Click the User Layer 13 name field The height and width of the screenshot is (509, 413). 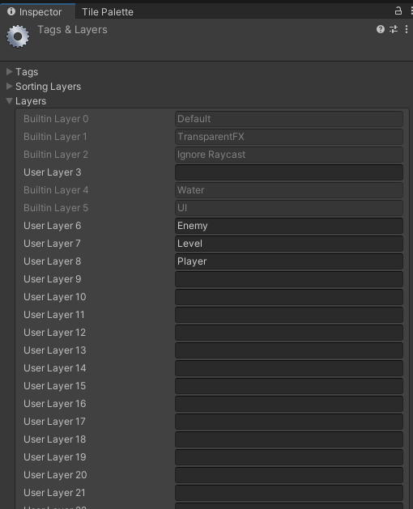point(289,350)
